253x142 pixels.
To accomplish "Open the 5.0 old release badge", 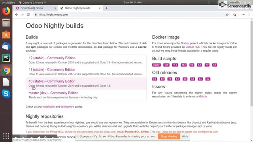I will click(x=193, y=79).
